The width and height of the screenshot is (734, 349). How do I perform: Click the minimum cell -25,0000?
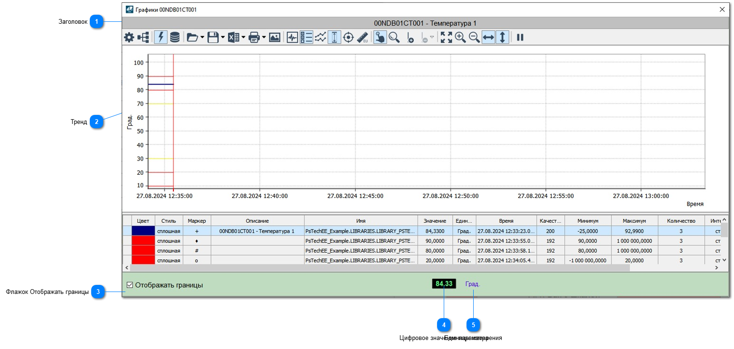click(588, 231)
